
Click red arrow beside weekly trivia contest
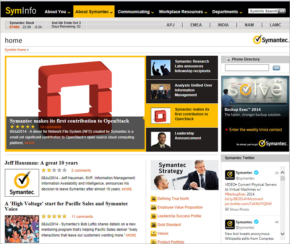227,129
